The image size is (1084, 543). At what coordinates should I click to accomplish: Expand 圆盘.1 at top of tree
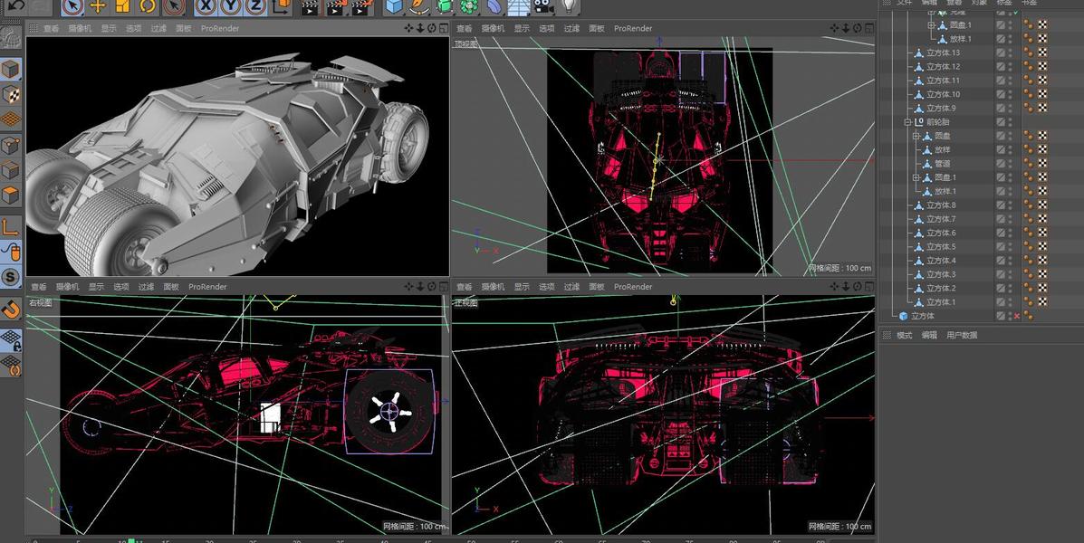(x=931, y=24)
